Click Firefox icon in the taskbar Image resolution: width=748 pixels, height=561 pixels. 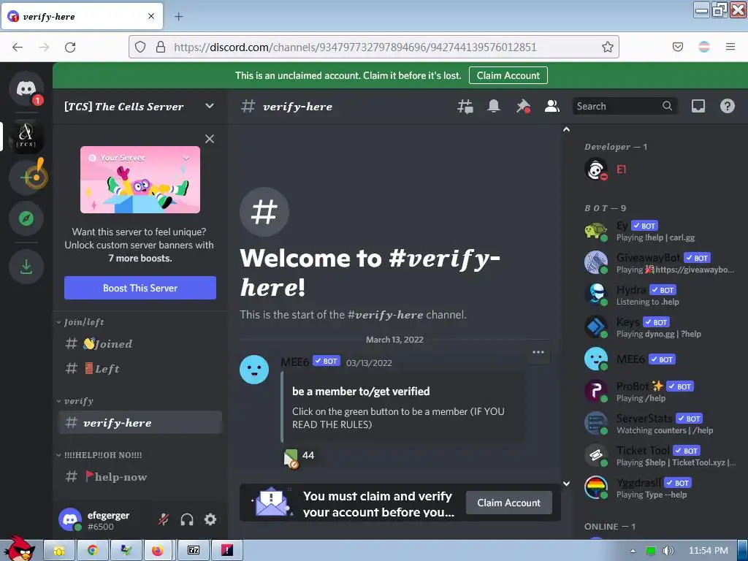tap(158, 551)
